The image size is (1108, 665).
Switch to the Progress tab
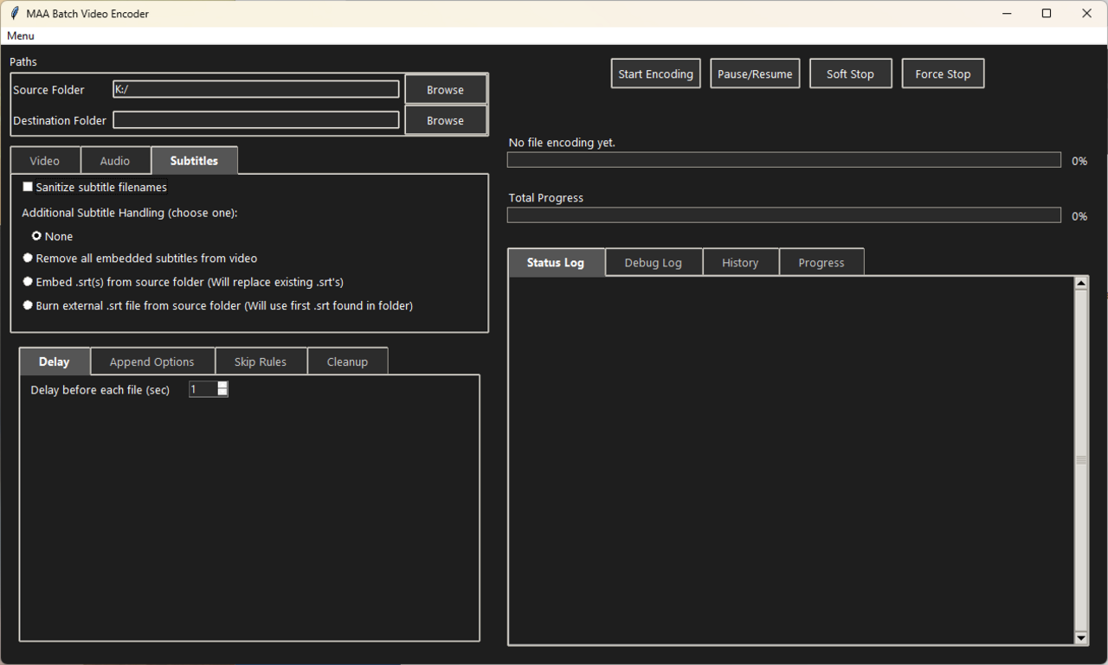tap(821, 262)
